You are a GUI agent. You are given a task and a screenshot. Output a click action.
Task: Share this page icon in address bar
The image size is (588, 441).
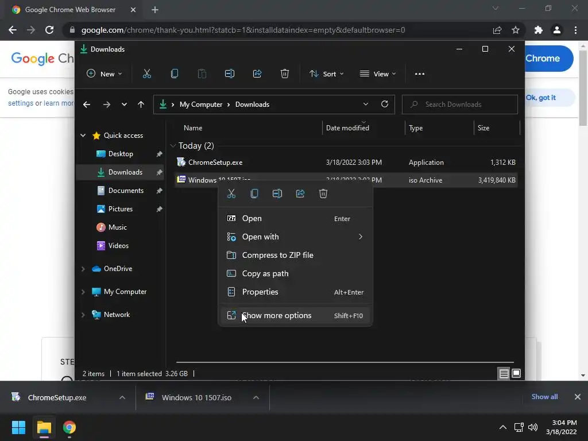coord(497,30)
